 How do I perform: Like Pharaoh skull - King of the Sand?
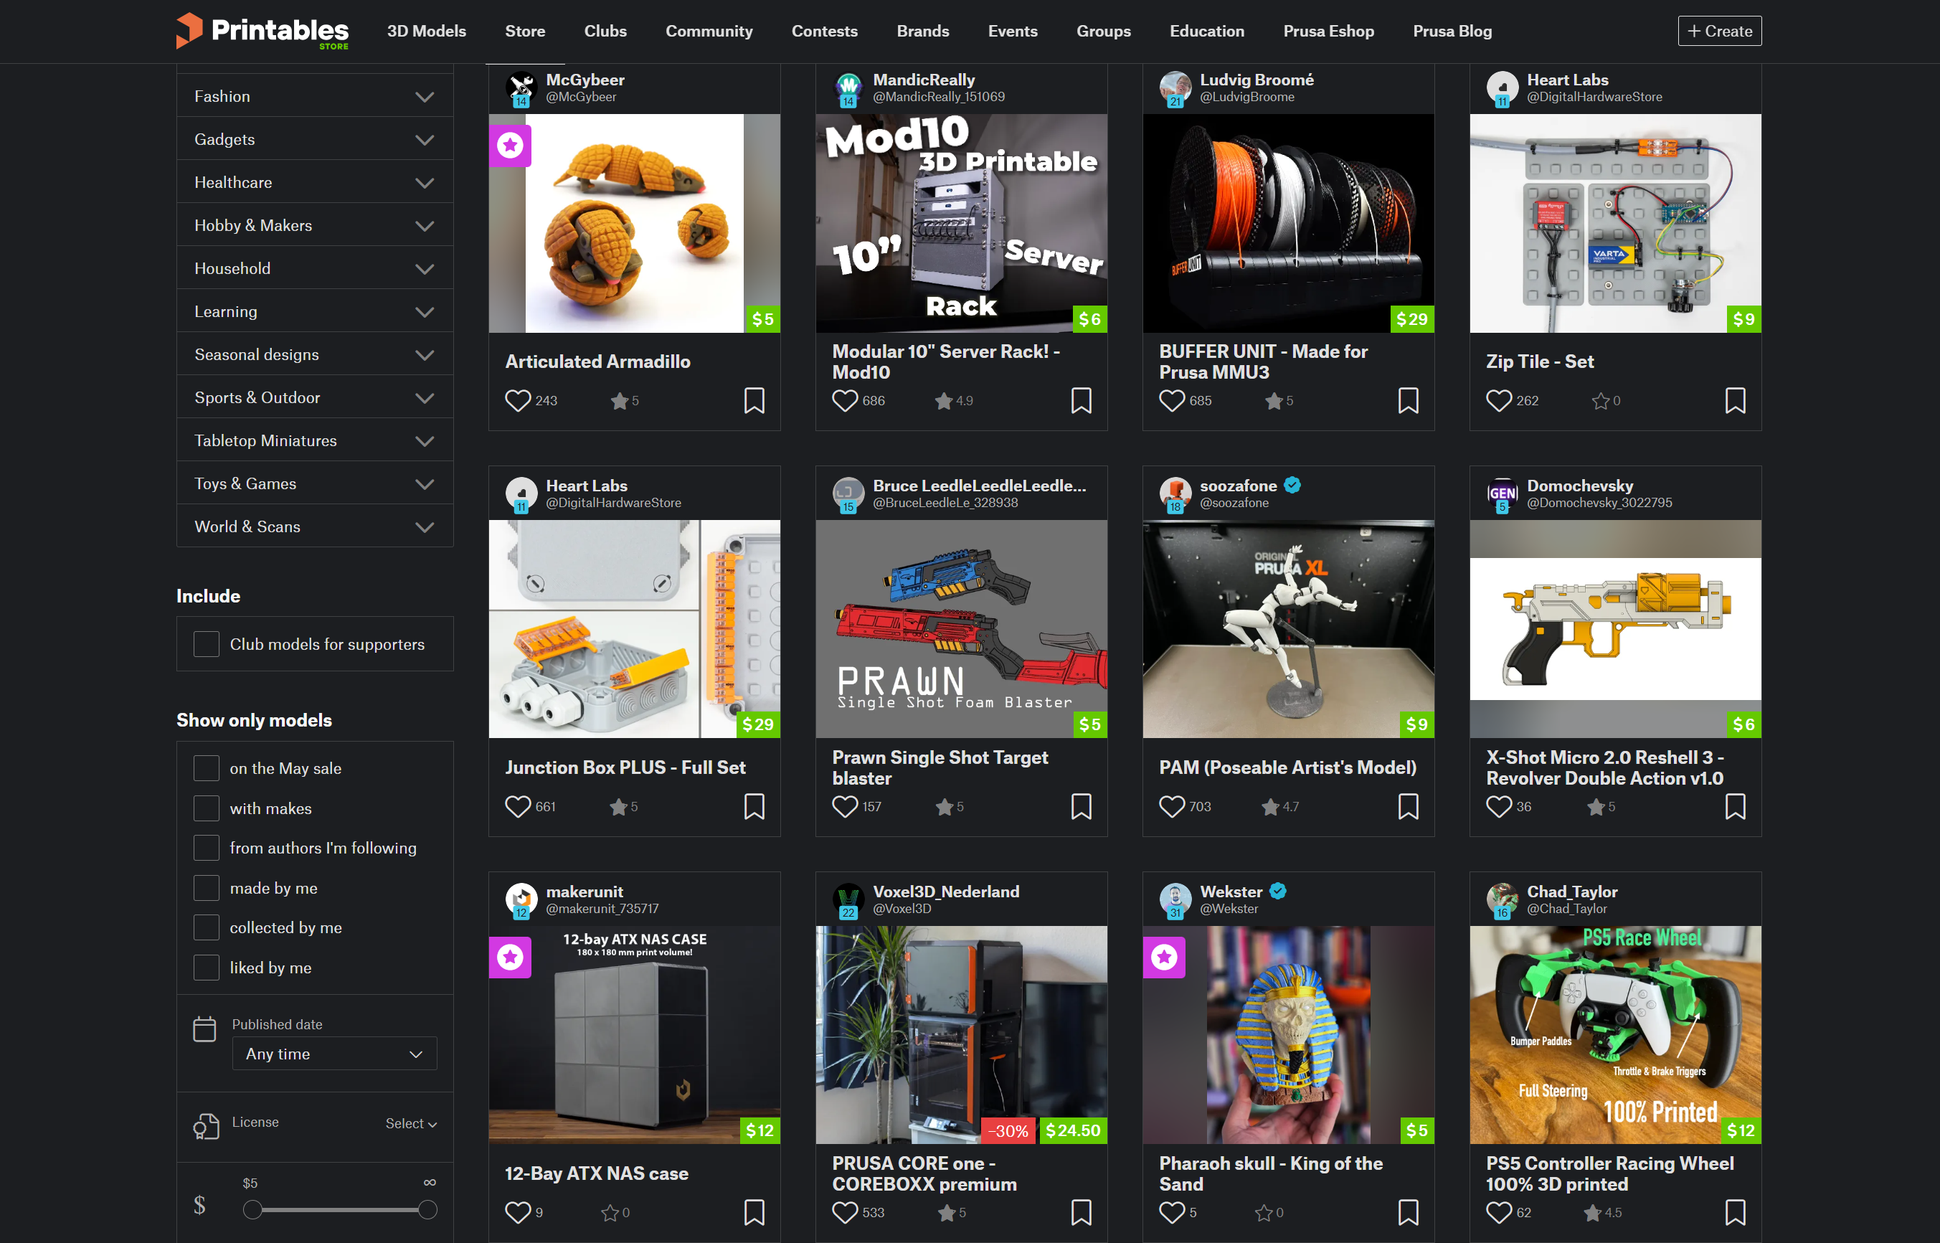(x=1171, y=1212)
